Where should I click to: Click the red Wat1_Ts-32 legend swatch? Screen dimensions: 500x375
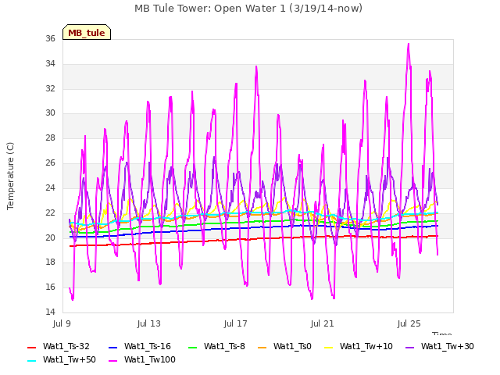pos(32,347)
